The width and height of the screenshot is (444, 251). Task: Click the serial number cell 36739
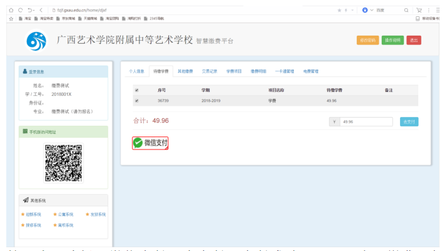[x=163, y=101]
